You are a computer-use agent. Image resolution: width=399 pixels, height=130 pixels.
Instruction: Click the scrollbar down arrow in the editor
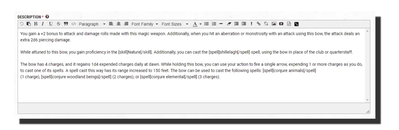[367, 100]
